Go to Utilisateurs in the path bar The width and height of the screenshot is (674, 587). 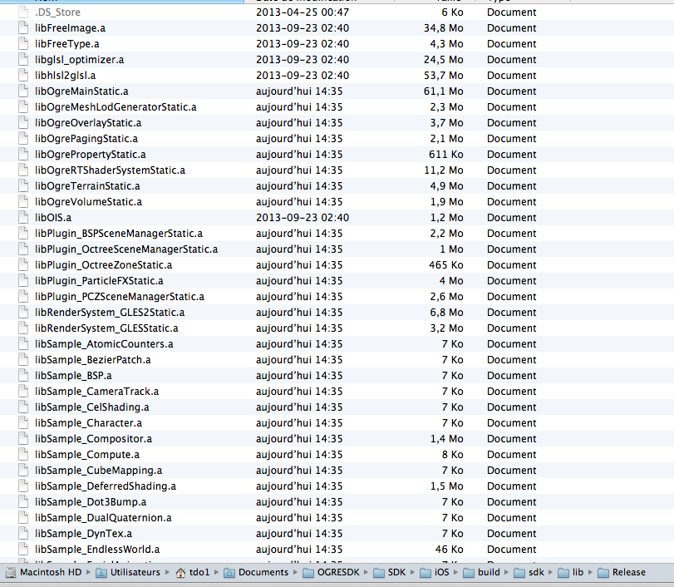(x=135, y=572)
